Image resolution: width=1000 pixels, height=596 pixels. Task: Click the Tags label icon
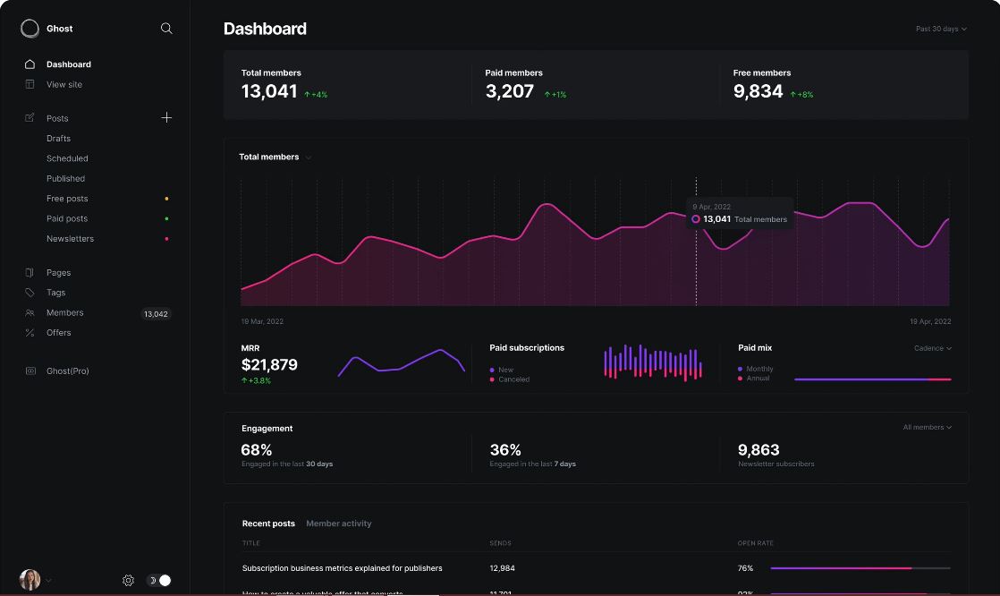[x=30, y=293]
